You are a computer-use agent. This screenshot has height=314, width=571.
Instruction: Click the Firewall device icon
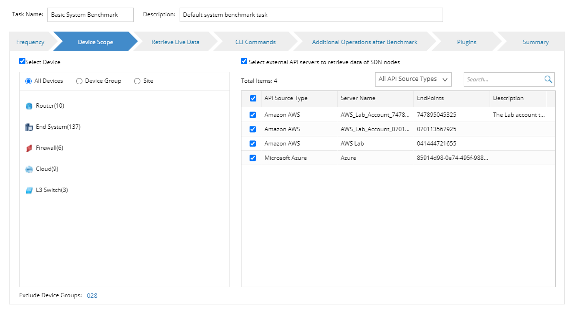[x=29, y=148]
